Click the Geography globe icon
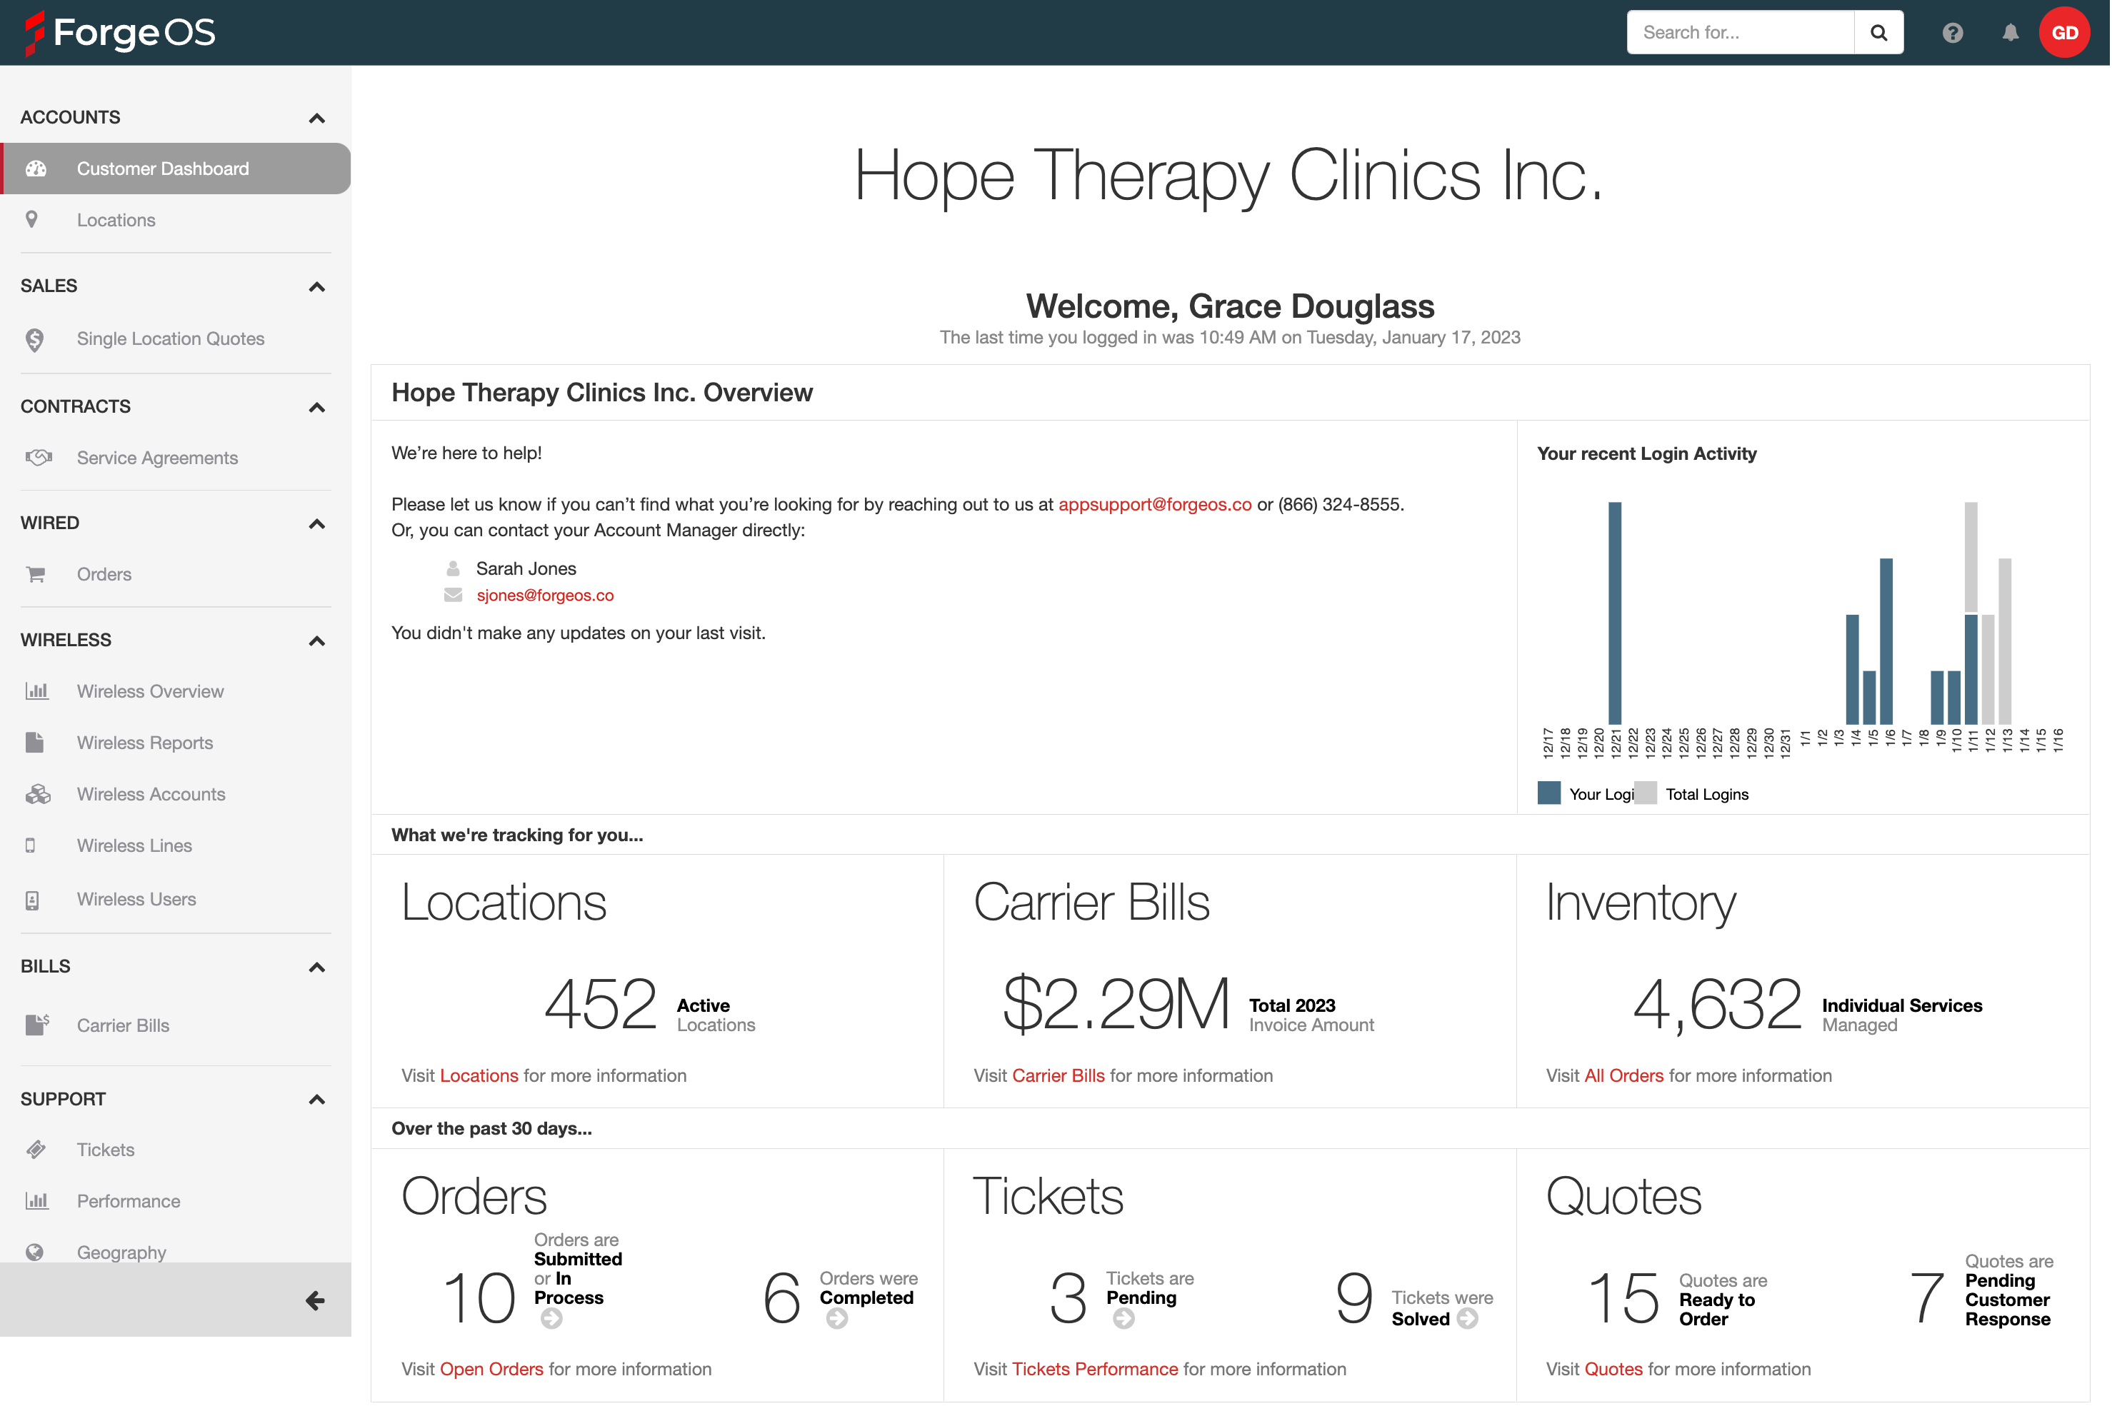This screenshot has width=2112, height=1416. point(34,1252)
